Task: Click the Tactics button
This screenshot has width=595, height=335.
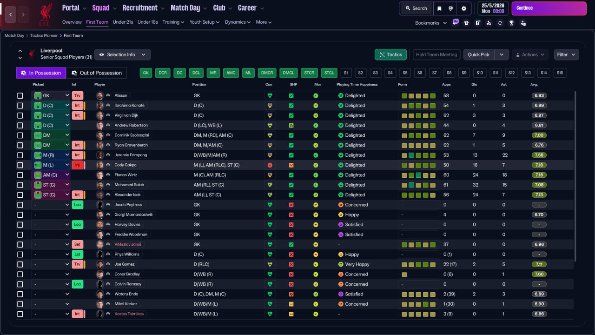Action: [391, 54]
